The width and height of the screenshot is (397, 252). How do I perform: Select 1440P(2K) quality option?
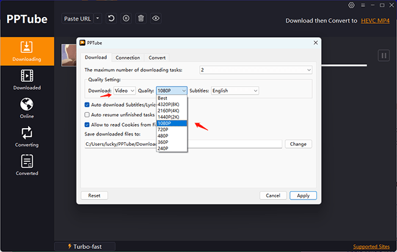[x=172, y=117]
